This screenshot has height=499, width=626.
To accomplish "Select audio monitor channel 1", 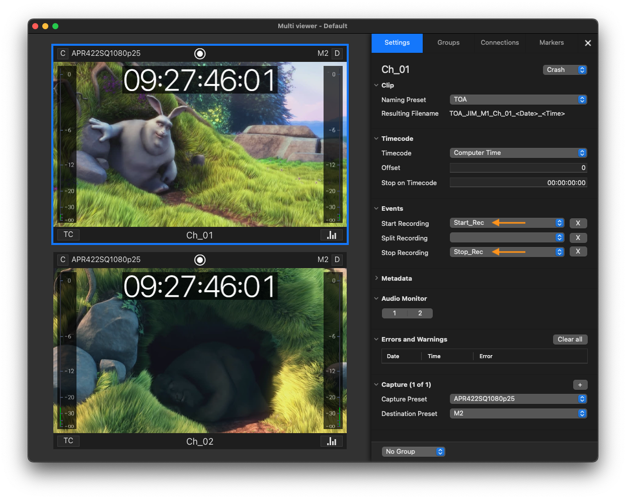I will 395,313.
